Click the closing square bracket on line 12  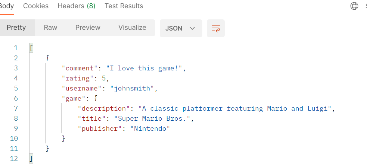pyautogui.click(x=31, y=159)
